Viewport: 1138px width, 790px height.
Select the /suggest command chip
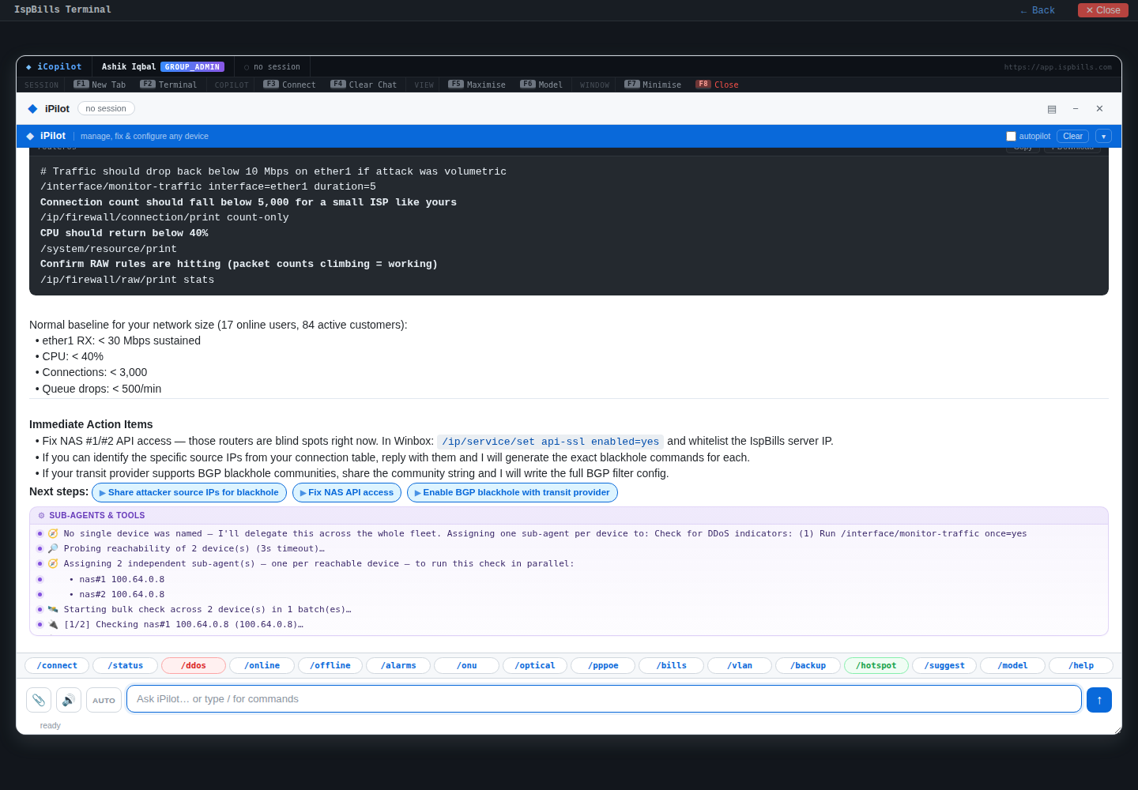pyautogui.click(x=944, y=666)
